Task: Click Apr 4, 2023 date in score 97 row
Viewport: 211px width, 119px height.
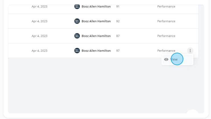Action: (x=39, y=50)
